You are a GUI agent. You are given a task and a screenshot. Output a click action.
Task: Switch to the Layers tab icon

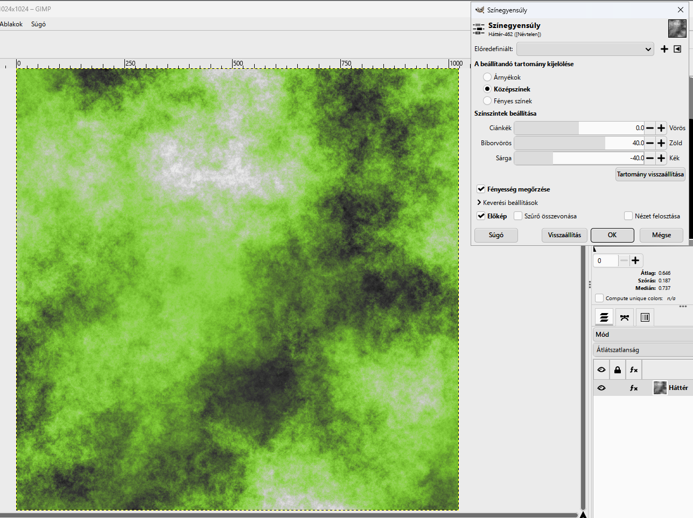(604, 317)
